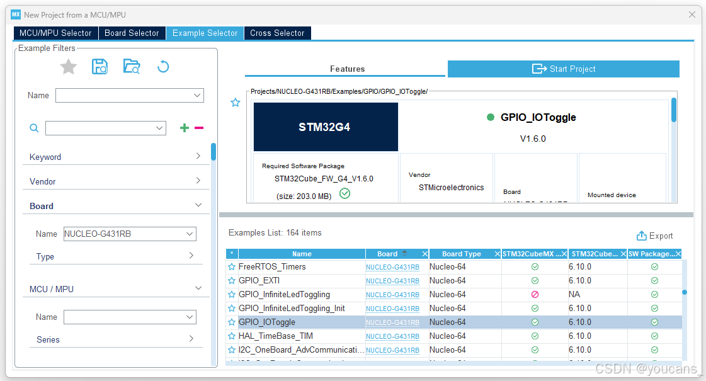Select the HAL_TimeBase_TIM example name
Screen dimensions: 706x381
point(276,336)
